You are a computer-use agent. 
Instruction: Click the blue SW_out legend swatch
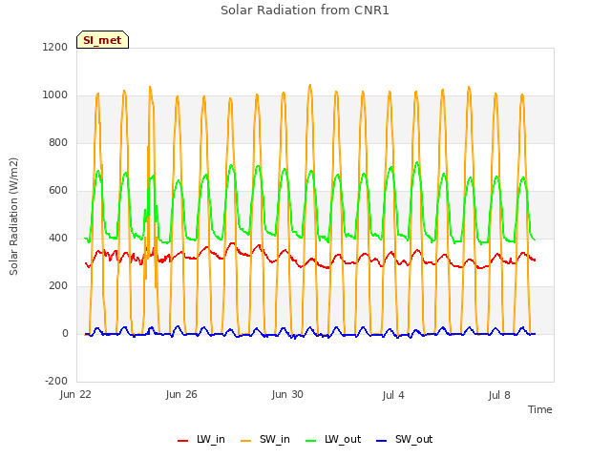tap(382, 441)
